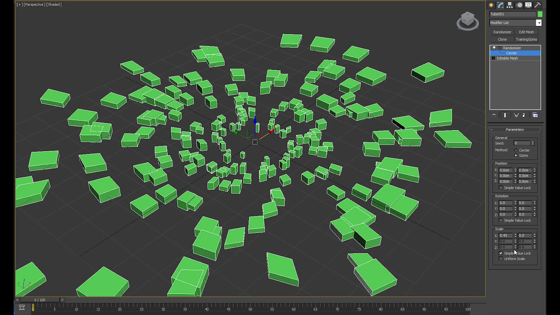Enable Uniform Scale checkbox

501,259
